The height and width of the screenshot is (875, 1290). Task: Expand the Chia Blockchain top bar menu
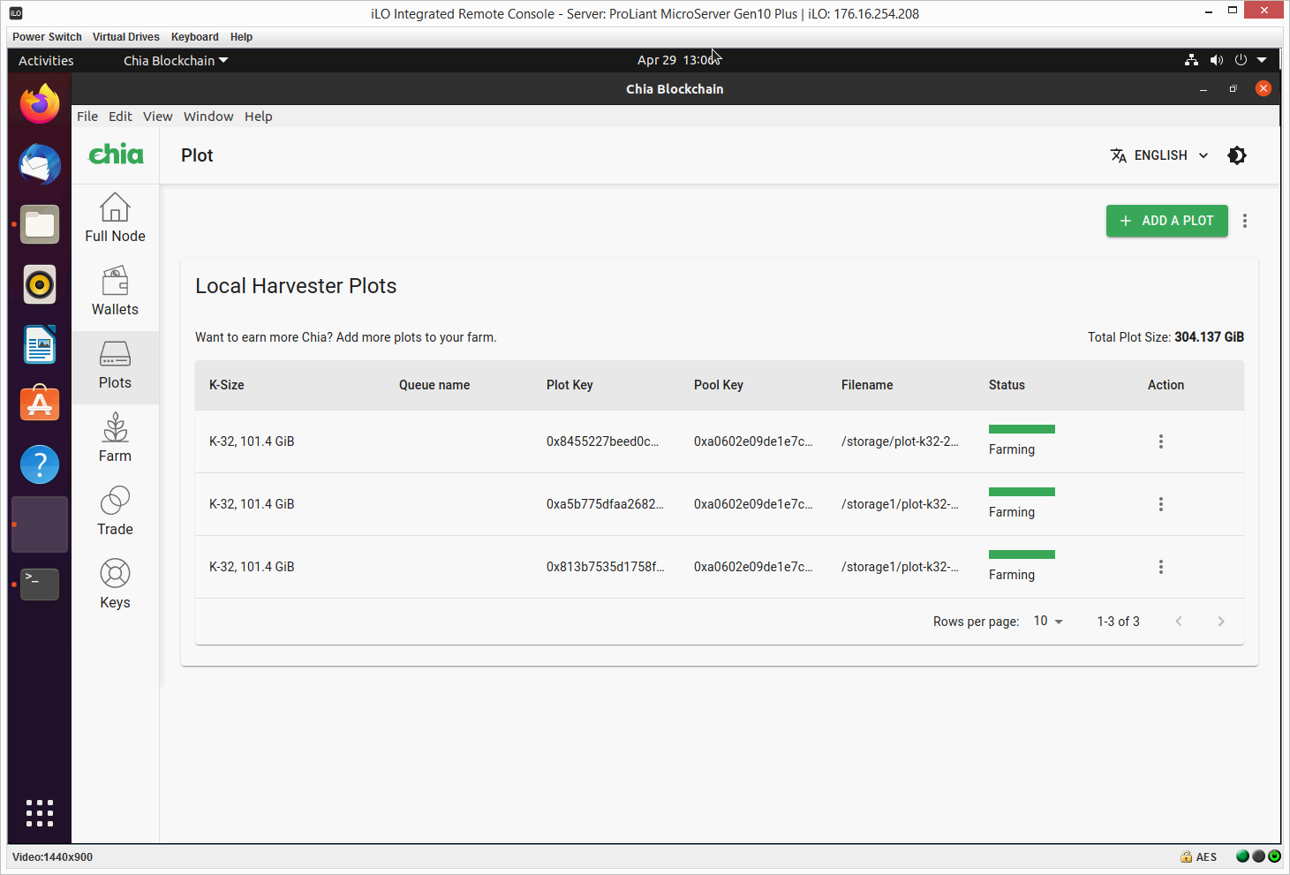pos(175,60)
